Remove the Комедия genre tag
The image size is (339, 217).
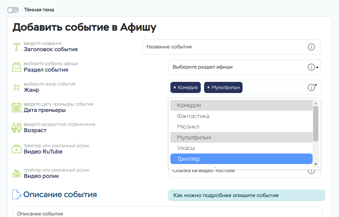tap(175, 88)
